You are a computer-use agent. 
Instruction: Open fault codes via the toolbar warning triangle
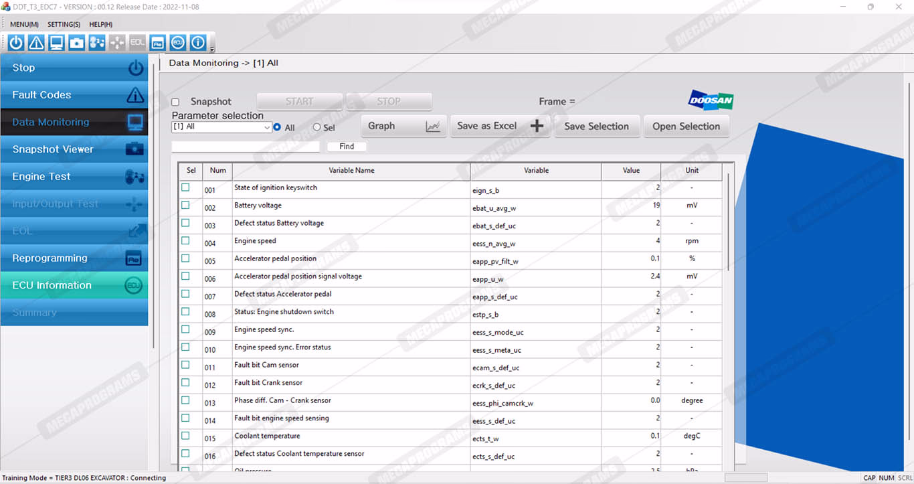click(36, 43)
